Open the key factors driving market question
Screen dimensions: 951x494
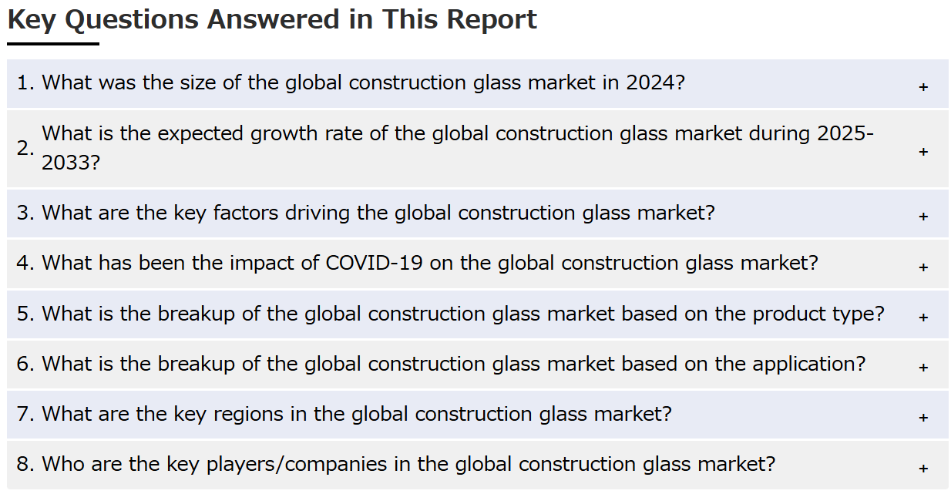pyautogui.click(x=378, y=213)
